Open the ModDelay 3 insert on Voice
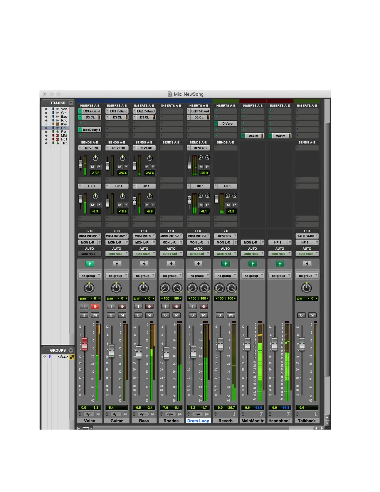This screenshot has width=380, height=492. tap(91, 130)
